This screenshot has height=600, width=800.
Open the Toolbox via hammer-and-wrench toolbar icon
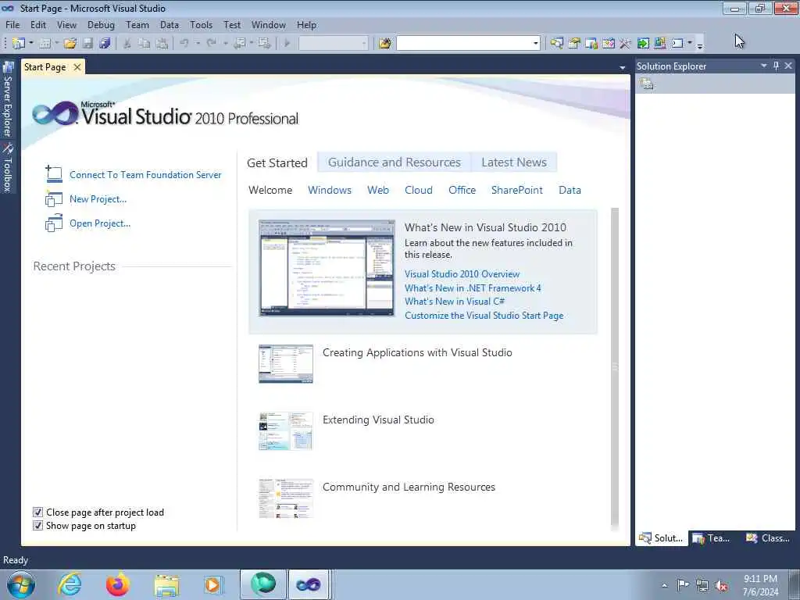click(625, 44)
